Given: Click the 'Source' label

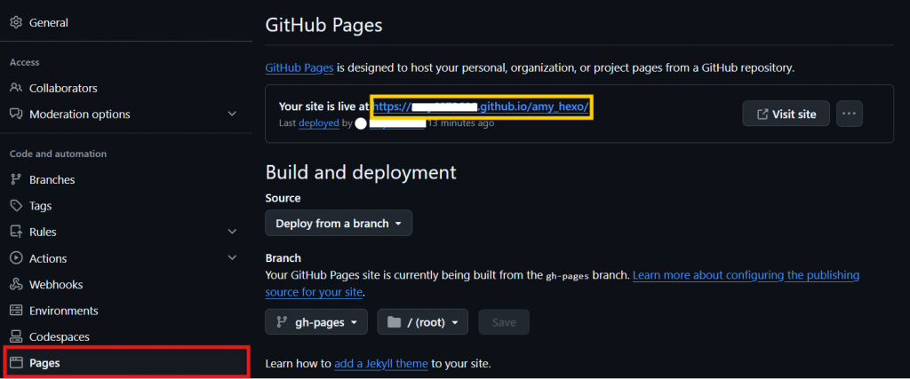Looking at the screenshot, I should click(x=283, y=198).
